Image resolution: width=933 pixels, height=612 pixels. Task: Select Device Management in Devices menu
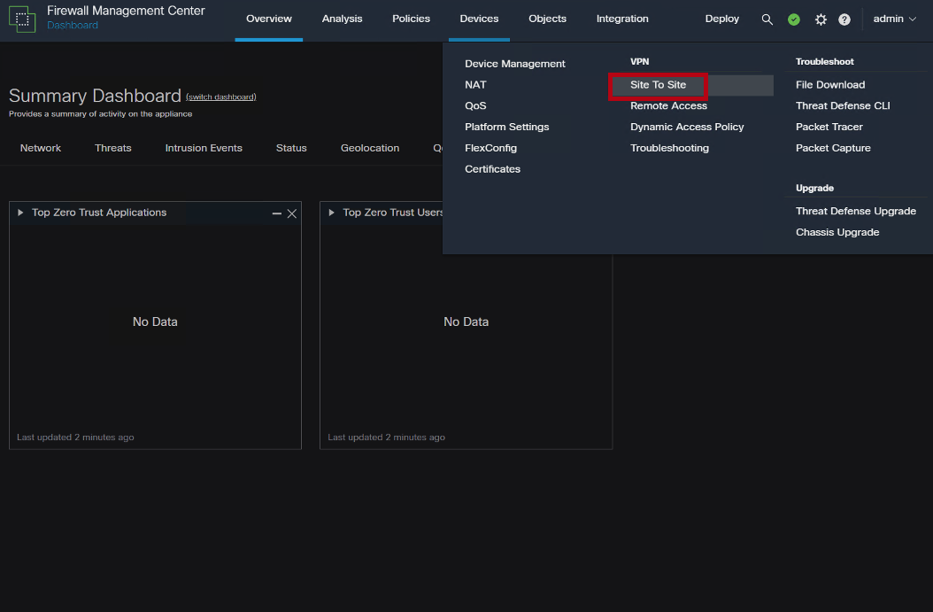(x=514, y=64)
